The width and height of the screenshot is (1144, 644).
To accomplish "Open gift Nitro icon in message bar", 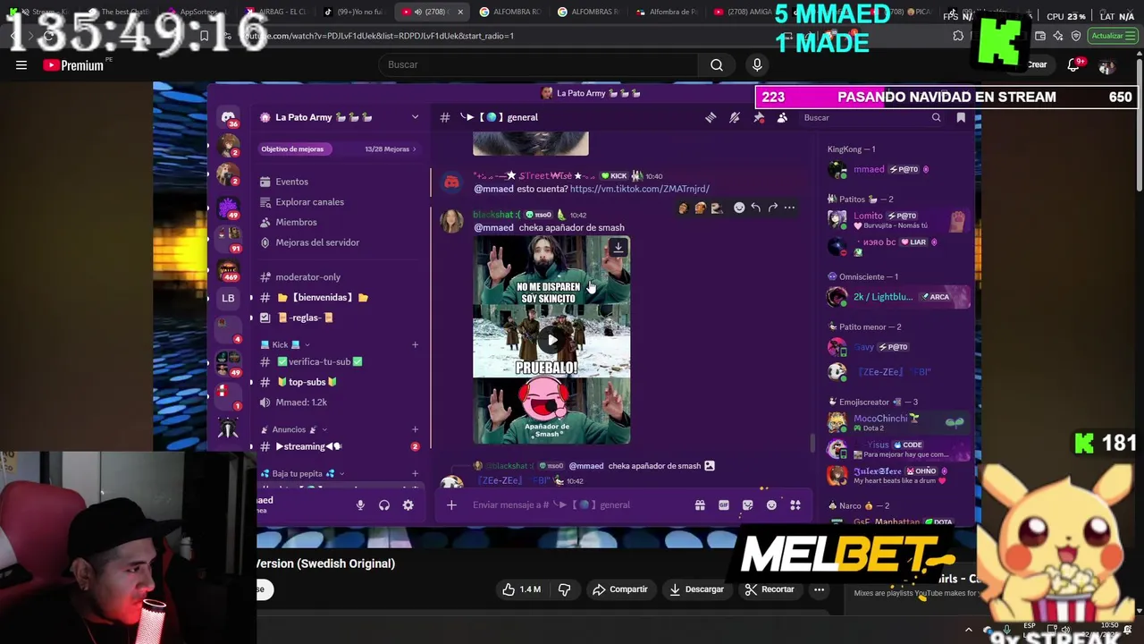I will [700, 505].
